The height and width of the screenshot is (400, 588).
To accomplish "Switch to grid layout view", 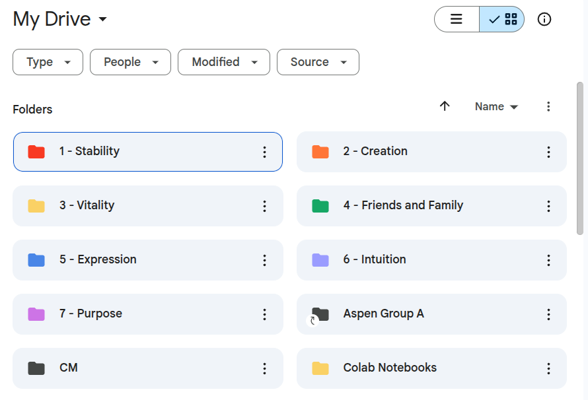I will click(x=502, y=19).
